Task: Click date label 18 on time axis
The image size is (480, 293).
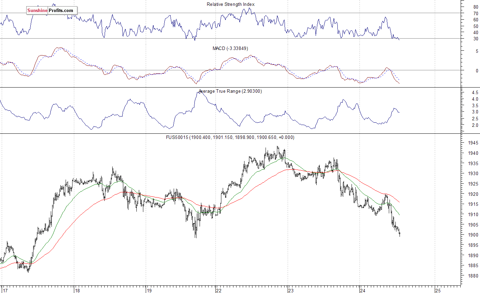Action: tap(78, 290)
